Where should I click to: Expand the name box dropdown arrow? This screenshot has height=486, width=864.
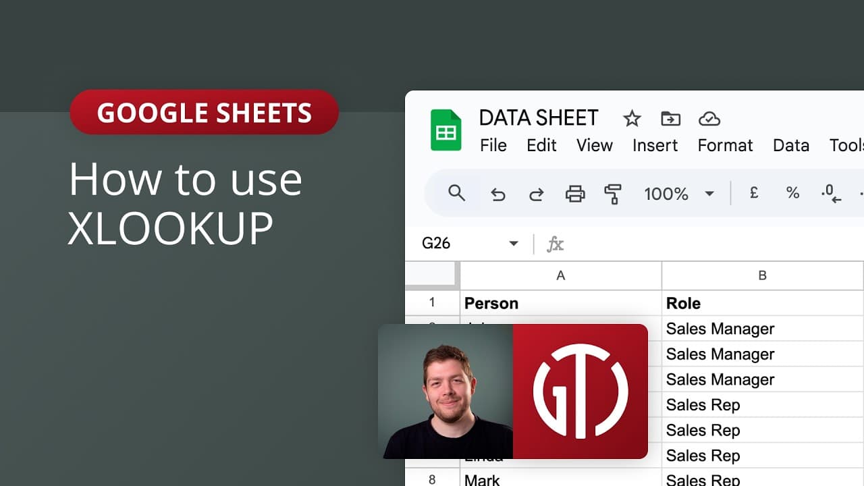[x=514, y=244]
